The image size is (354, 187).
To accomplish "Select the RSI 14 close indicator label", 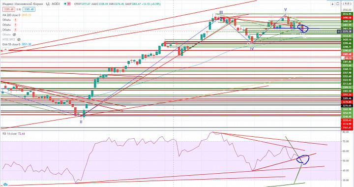I will (x=9, y=134).
